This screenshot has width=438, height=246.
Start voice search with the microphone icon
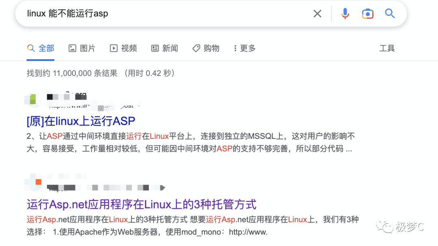click(345, 13)
